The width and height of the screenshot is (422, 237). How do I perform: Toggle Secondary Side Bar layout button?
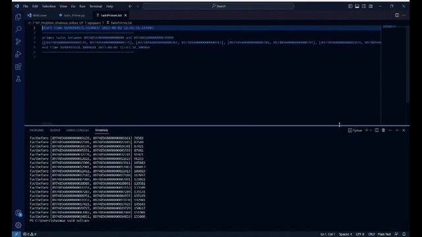[364, 6]
